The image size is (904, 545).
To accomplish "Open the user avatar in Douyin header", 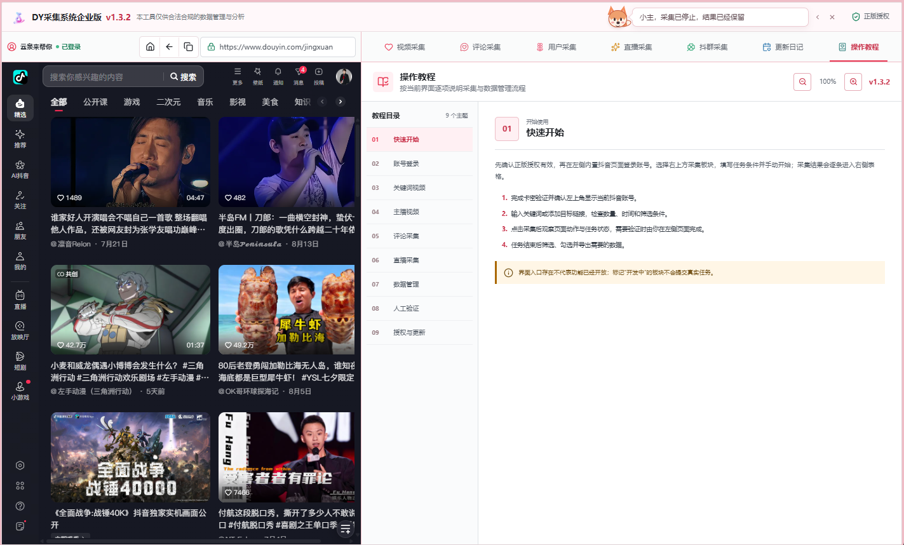I will 344,77.
